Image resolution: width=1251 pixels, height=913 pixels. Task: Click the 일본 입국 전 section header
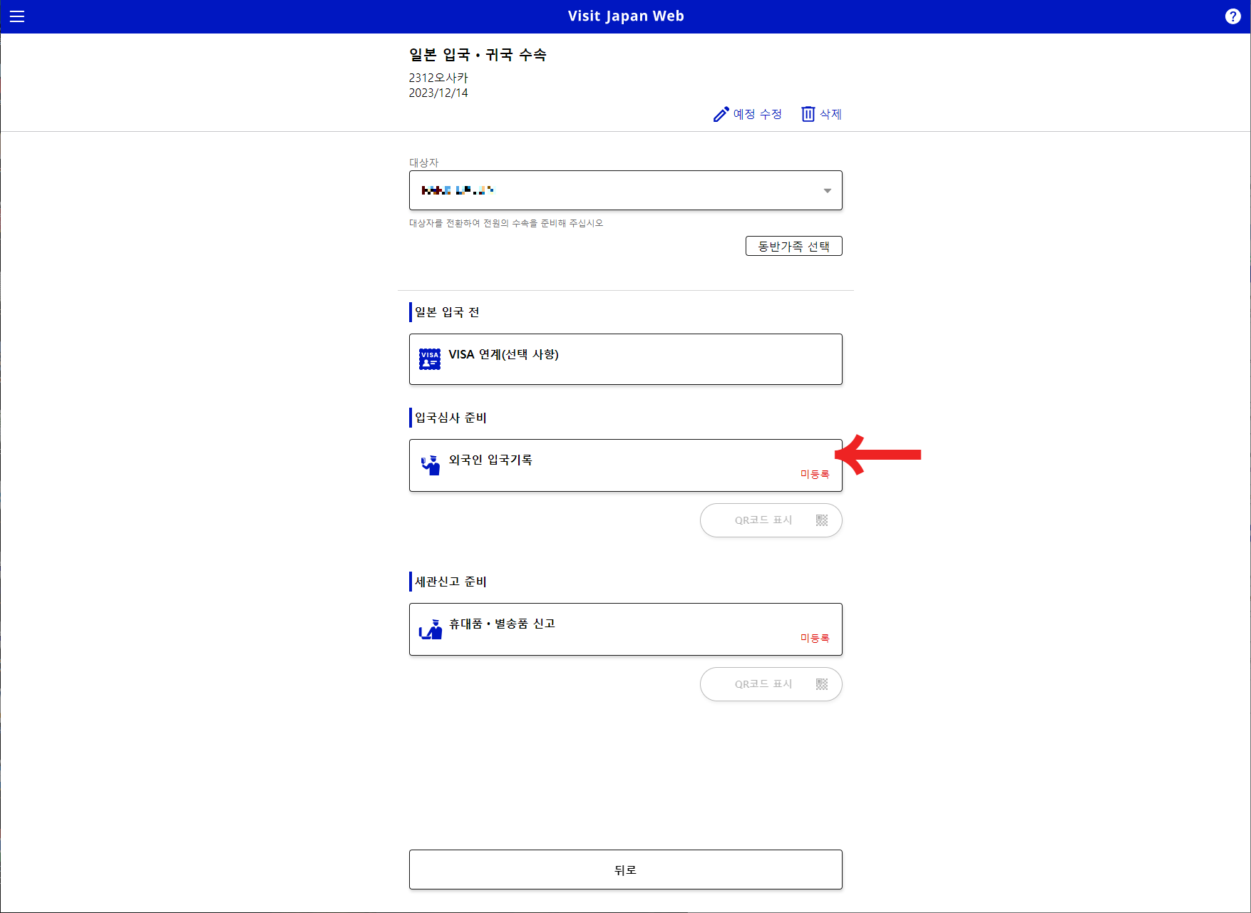pos(447,312)
